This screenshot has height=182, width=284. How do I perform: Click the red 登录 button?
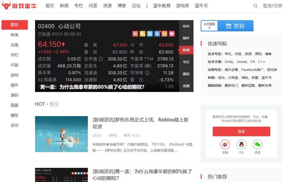tap(241, 131)
